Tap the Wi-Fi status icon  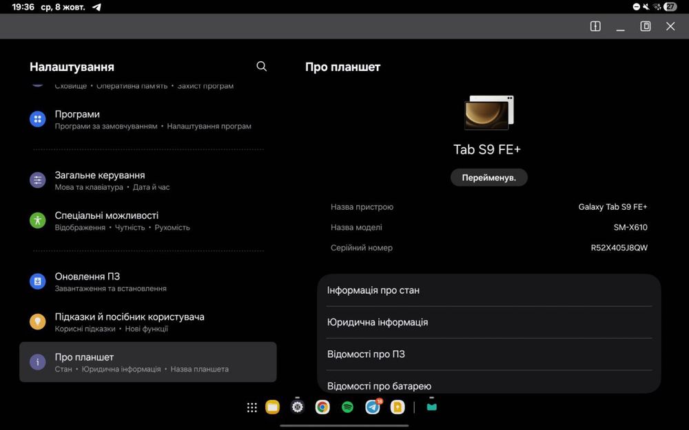click(x=657, y=7)
